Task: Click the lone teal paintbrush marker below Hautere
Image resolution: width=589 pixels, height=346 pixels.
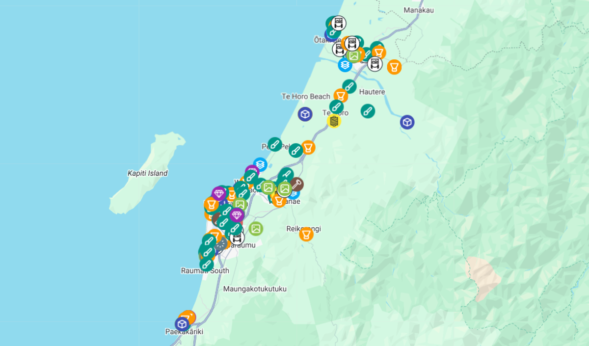Action: [368, 111]
